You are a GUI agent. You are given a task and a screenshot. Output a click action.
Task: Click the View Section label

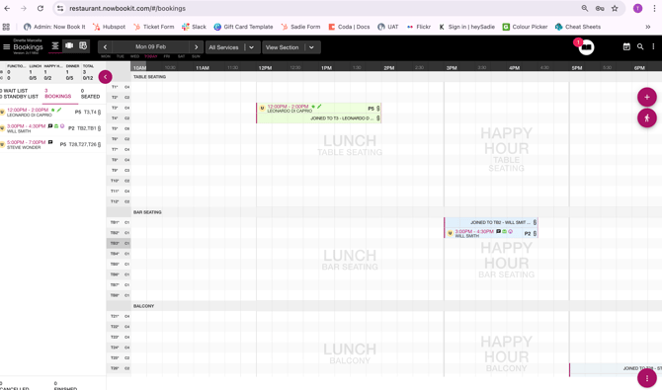[282, 47]
